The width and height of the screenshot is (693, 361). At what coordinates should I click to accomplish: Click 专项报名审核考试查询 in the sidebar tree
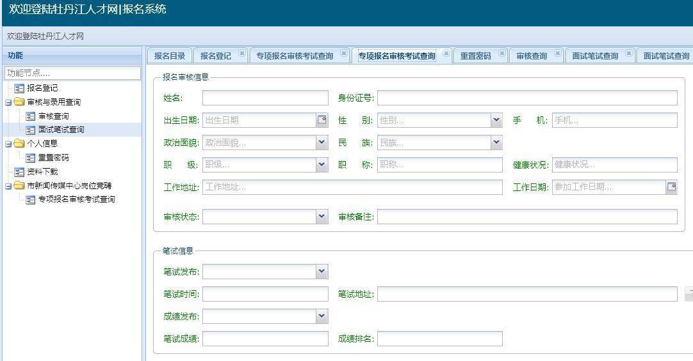click(76, 200)
